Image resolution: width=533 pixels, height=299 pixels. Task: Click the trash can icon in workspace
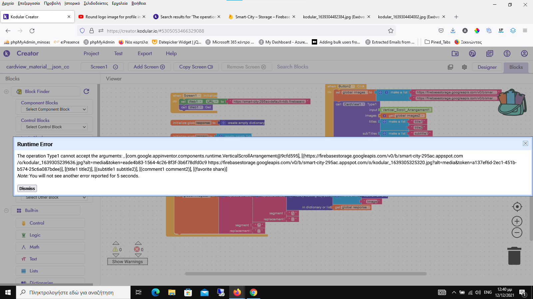[x=514, y=256]
